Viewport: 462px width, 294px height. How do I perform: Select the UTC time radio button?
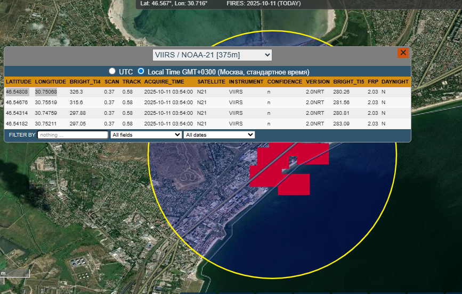[112, 71]
